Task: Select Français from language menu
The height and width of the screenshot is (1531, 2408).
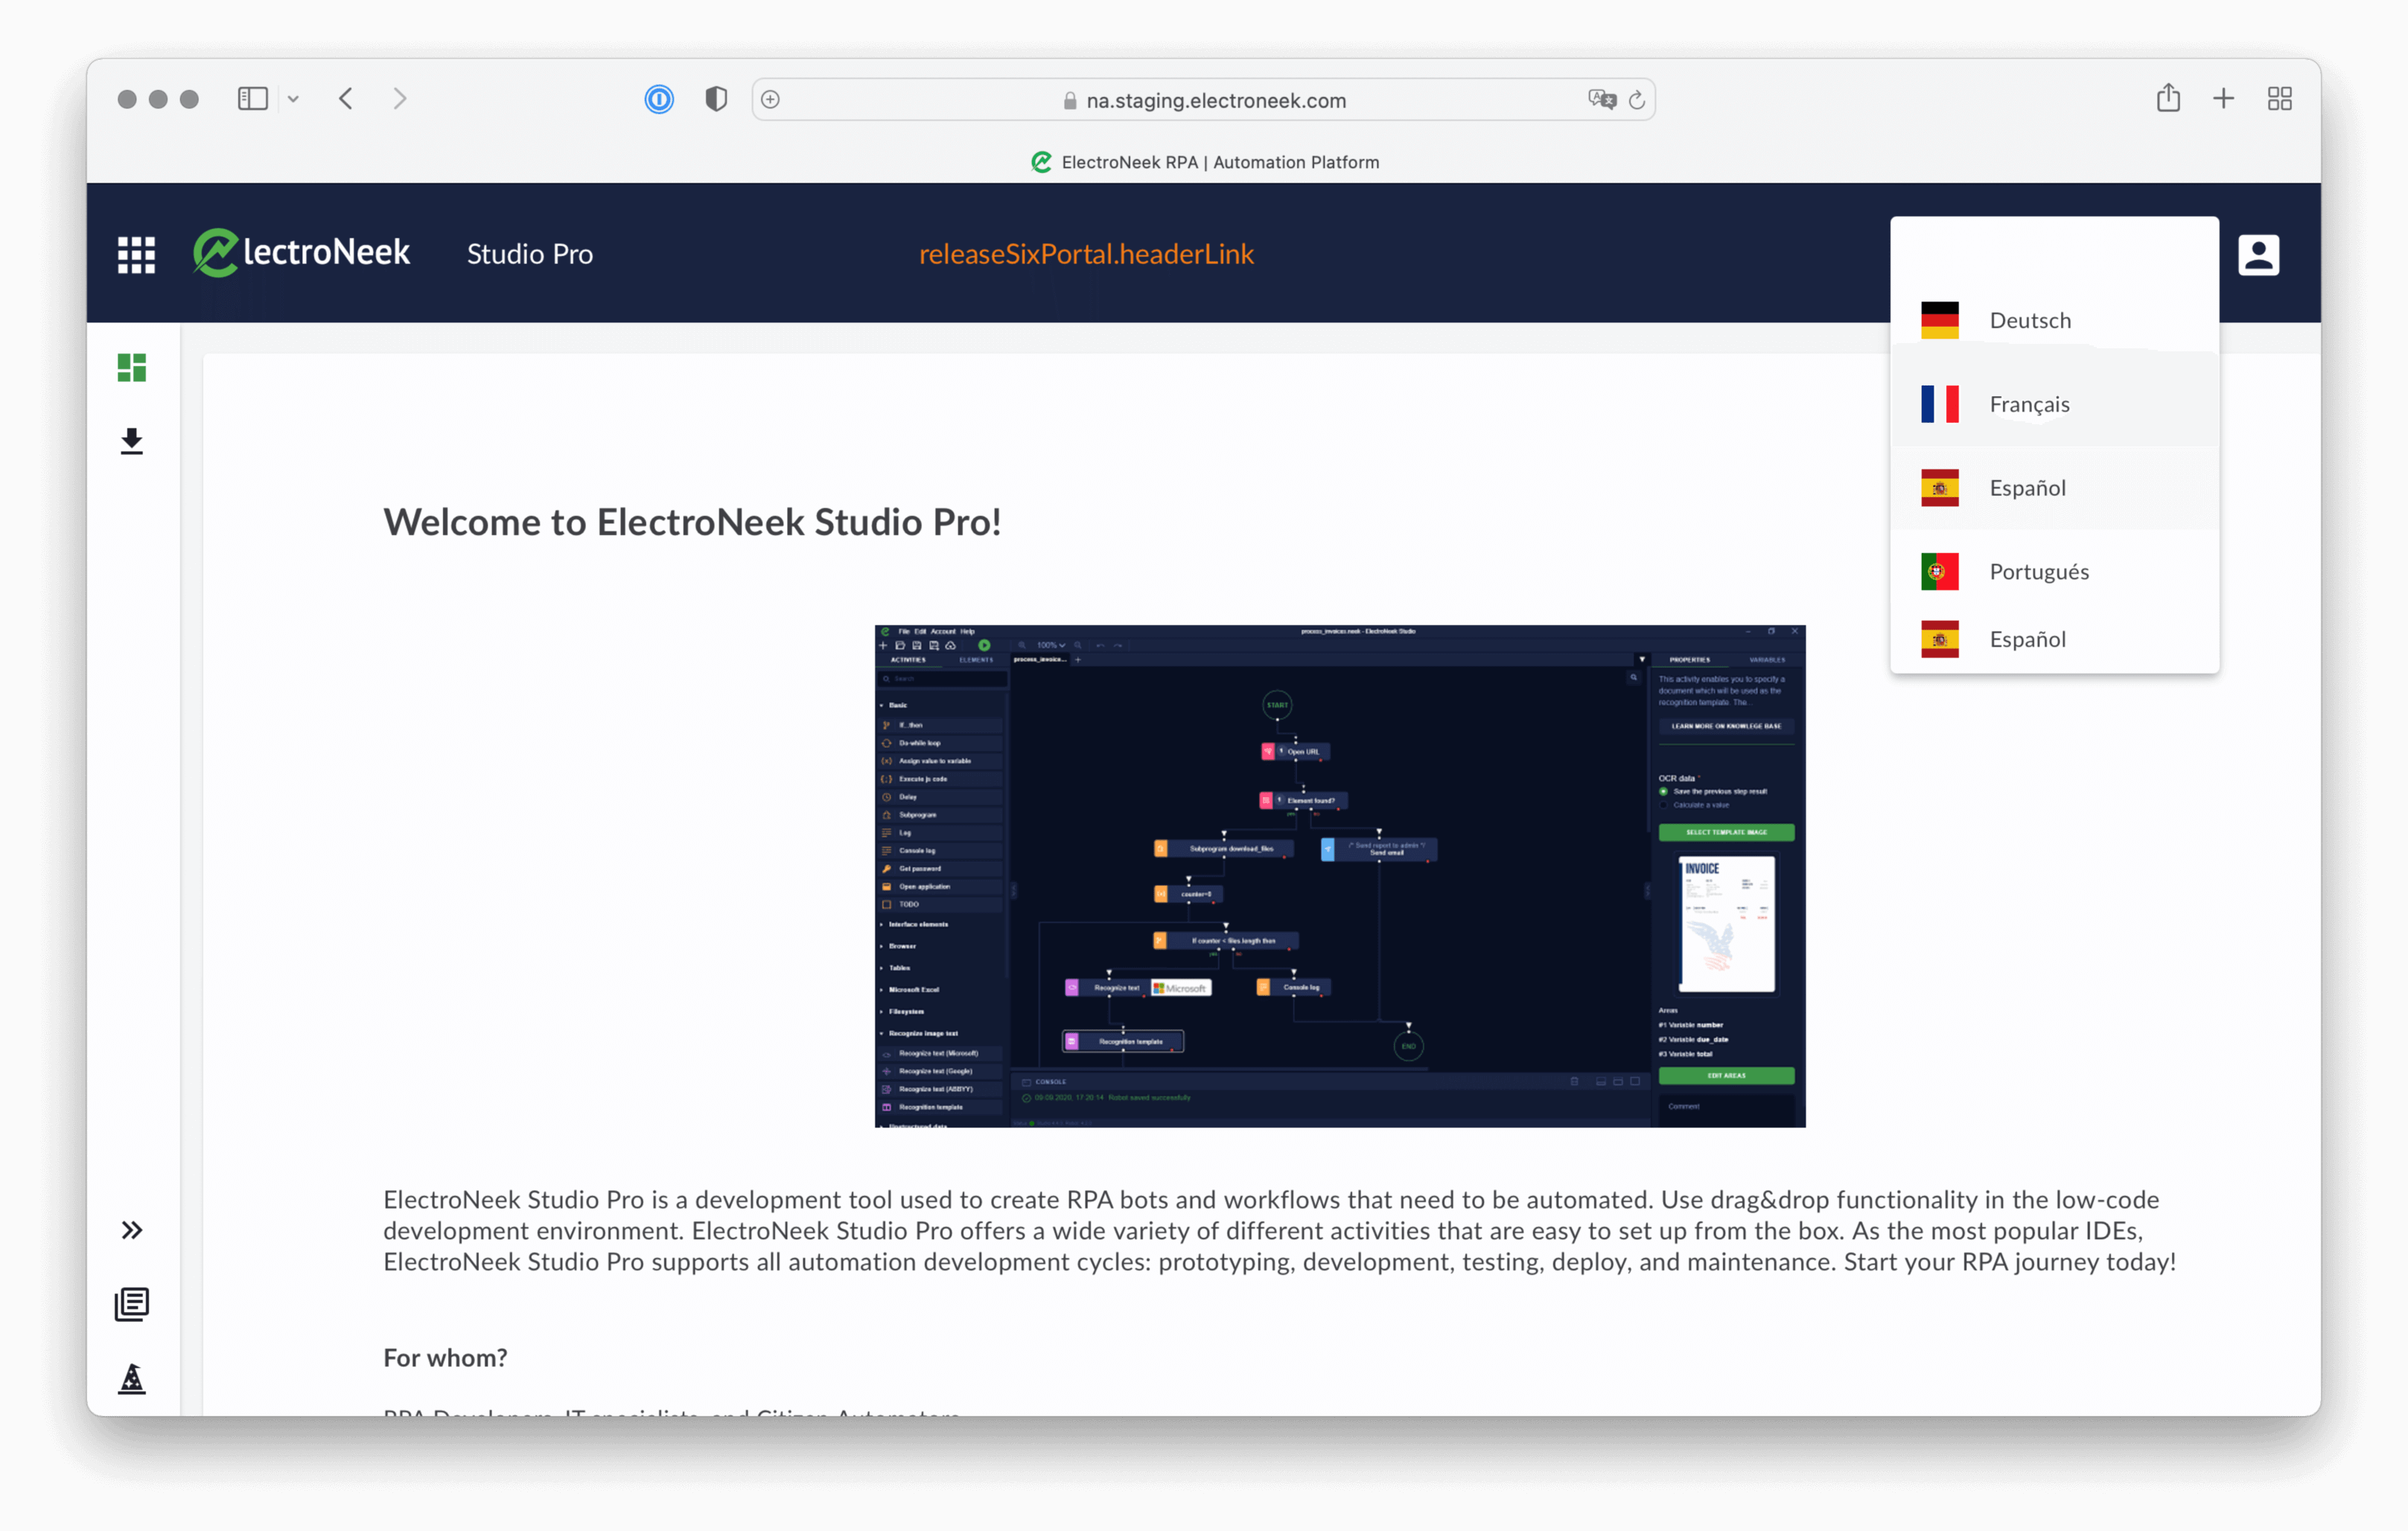Action: 2030,405
